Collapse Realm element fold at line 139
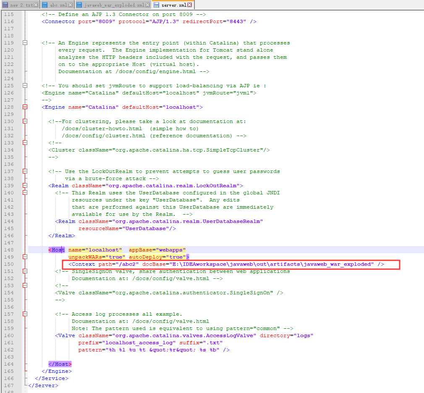This screenshot has height=393, width=424. [x=25, y=186]
